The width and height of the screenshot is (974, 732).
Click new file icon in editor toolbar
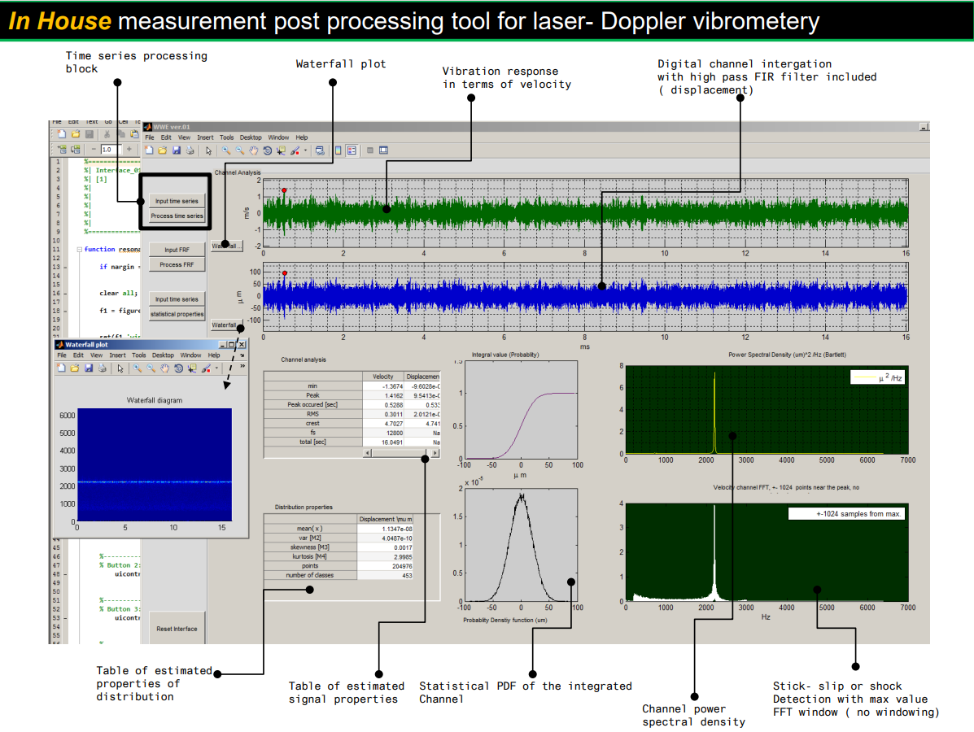(x=62, y=133)
